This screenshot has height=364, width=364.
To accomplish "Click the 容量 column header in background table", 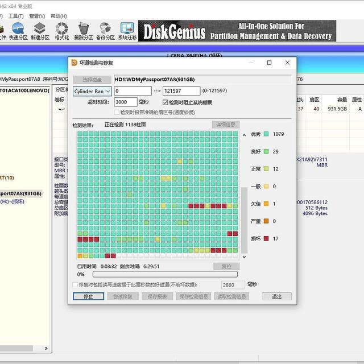I will [x=342, y=100].
